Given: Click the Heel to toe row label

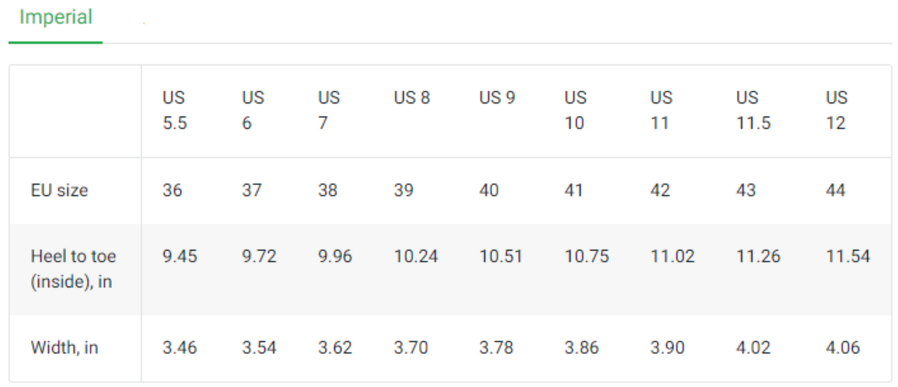Looking at the screenshot, I should tap(73, 269).
